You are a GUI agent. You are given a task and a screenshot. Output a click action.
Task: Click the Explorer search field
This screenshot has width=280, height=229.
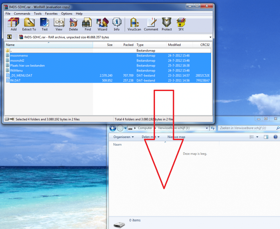[x=246, y=128]
